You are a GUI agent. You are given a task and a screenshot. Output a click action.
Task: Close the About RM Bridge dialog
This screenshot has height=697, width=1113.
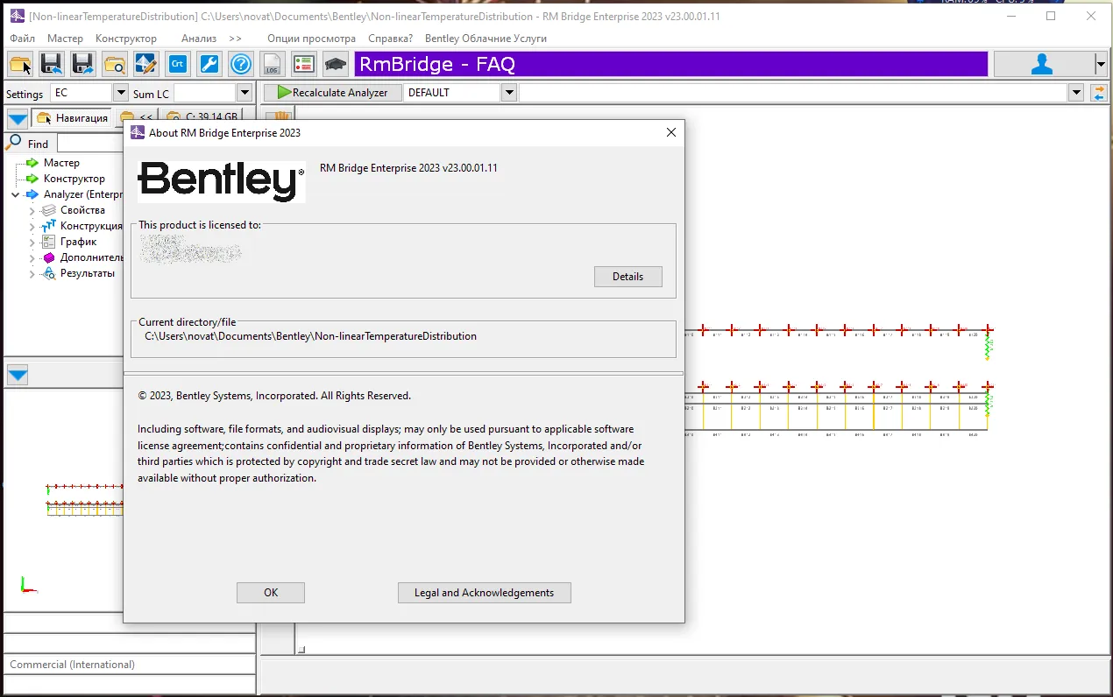(671, 132)
